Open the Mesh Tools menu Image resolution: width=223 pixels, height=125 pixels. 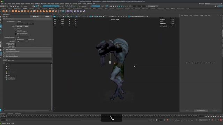click(x=44, y=4)
